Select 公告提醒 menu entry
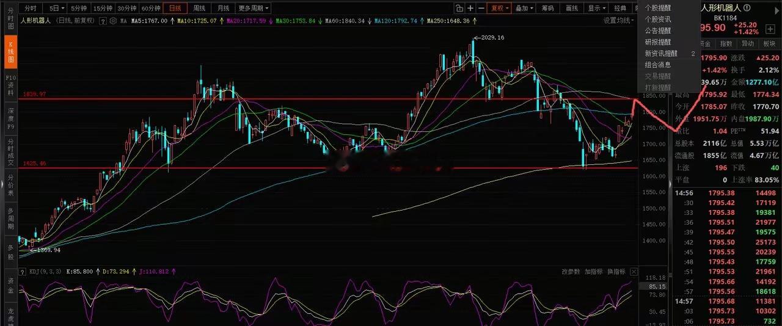Image resolution: width=782 pixels, height=326 pixels. pos(658,31)
